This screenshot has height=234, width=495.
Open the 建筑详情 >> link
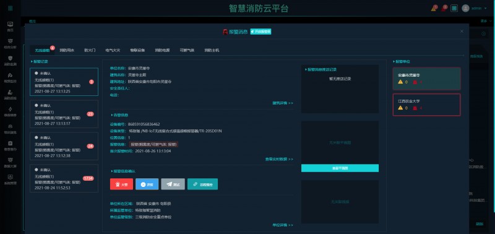283,103
